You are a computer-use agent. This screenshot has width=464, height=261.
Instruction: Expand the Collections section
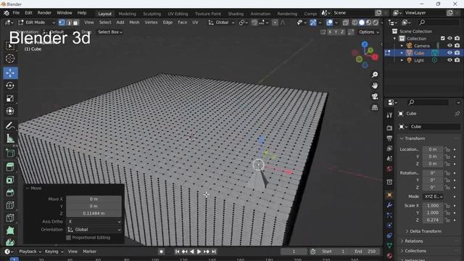tap(415, 251)
